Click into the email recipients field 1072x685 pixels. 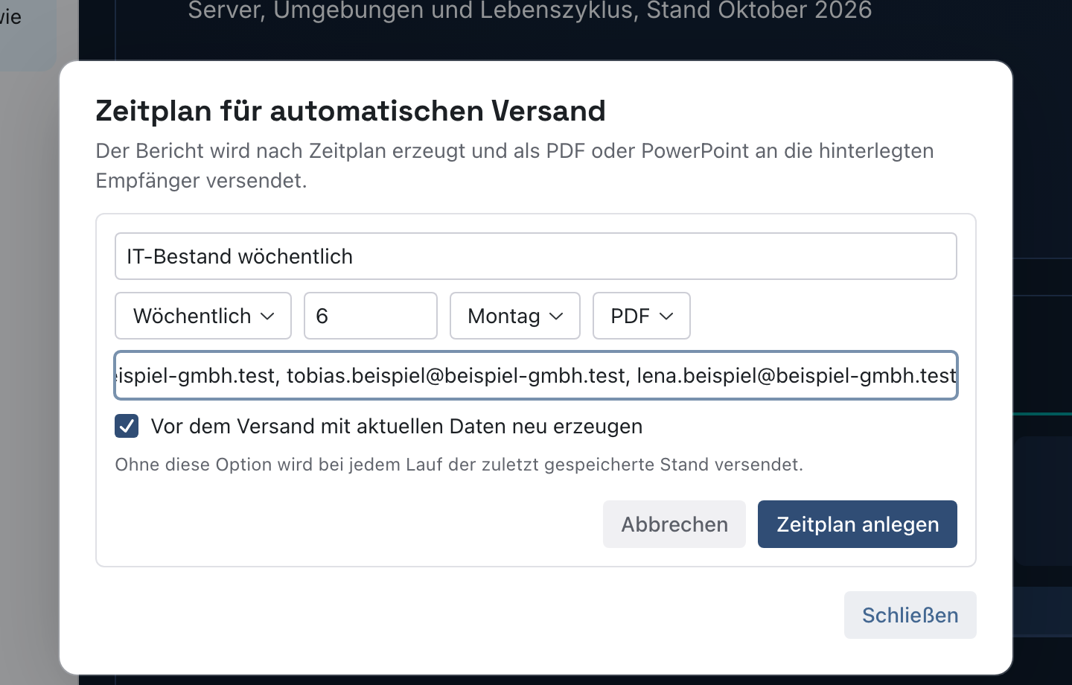tap(535, 375)
